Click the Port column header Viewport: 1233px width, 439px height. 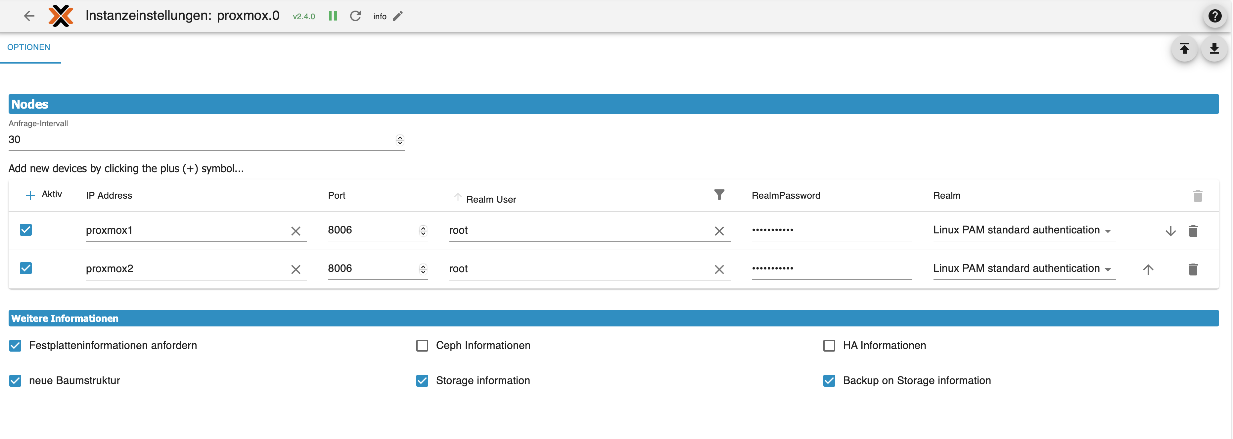coord(337,195)
